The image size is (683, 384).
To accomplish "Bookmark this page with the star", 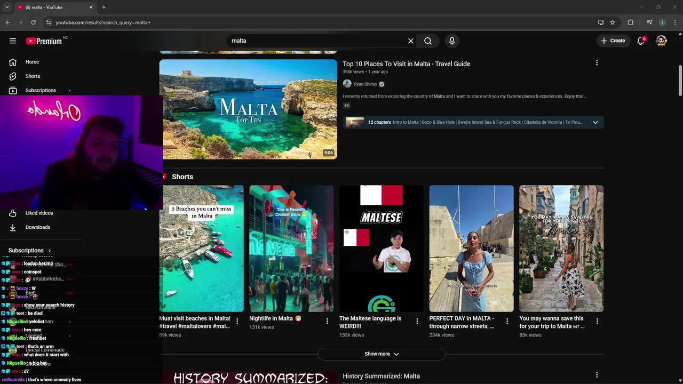I will [613, 22].
